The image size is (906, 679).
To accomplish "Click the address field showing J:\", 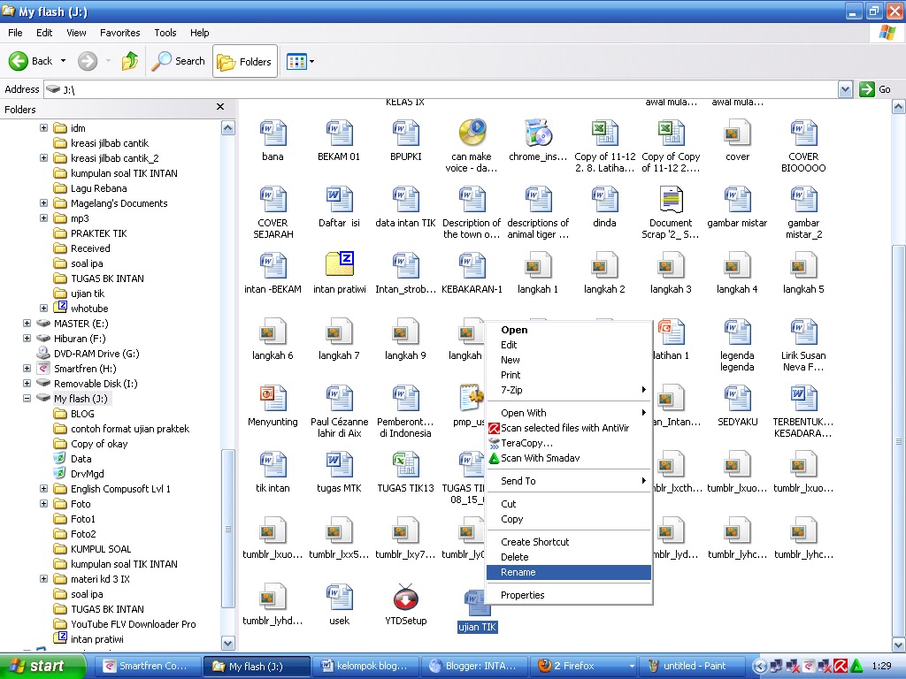I will pyautogui.click(x=441, y=89).
